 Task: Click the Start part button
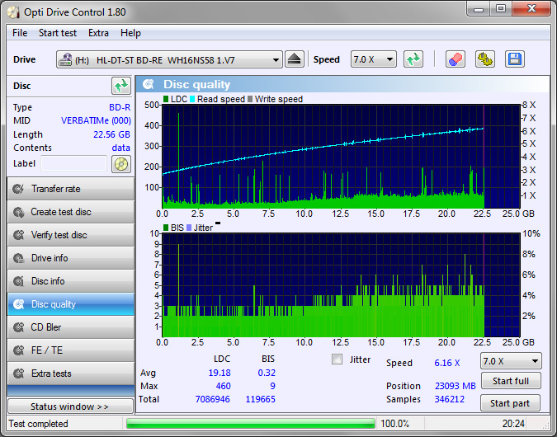(511, 403)
